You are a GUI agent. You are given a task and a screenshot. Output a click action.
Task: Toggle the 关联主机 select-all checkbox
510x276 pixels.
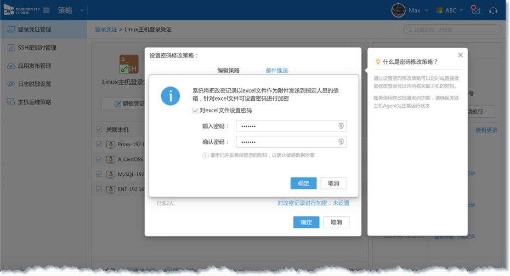click(99, 130)
